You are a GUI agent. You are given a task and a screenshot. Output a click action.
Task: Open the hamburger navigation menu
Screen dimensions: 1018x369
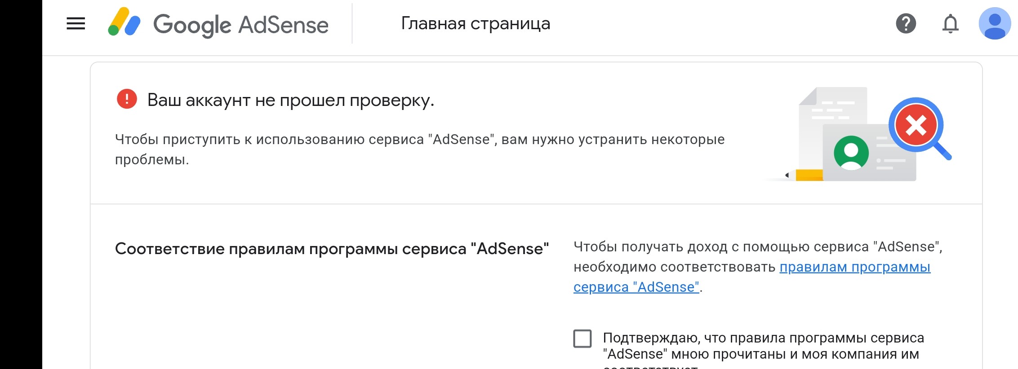(x=76, y=23)
